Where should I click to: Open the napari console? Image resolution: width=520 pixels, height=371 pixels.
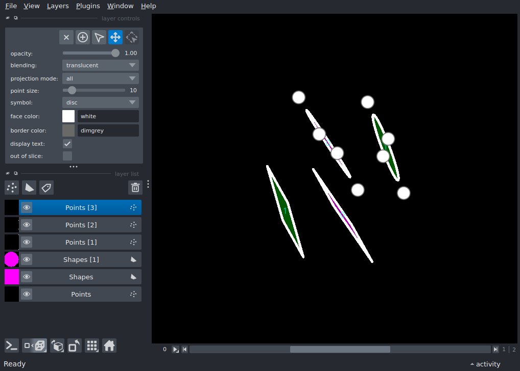[12, 346]
